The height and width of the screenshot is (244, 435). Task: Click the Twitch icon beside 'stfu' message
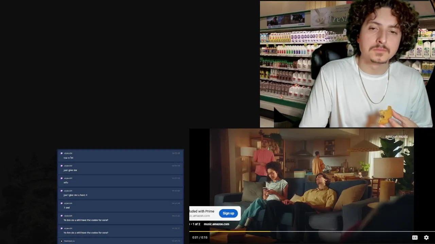click(62, 178)
